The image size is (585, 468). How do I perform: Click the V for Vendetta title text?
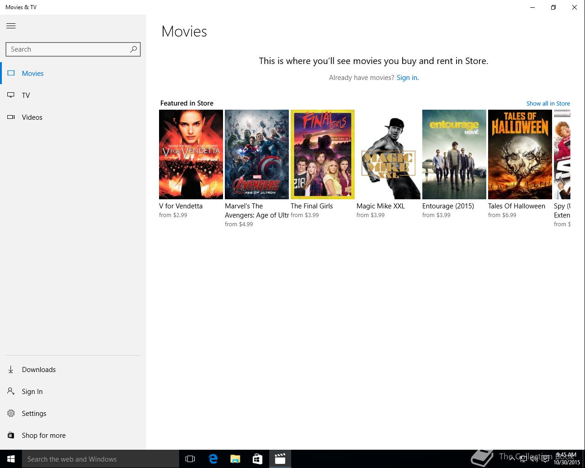pyautogui.click(x=181, y=206)
